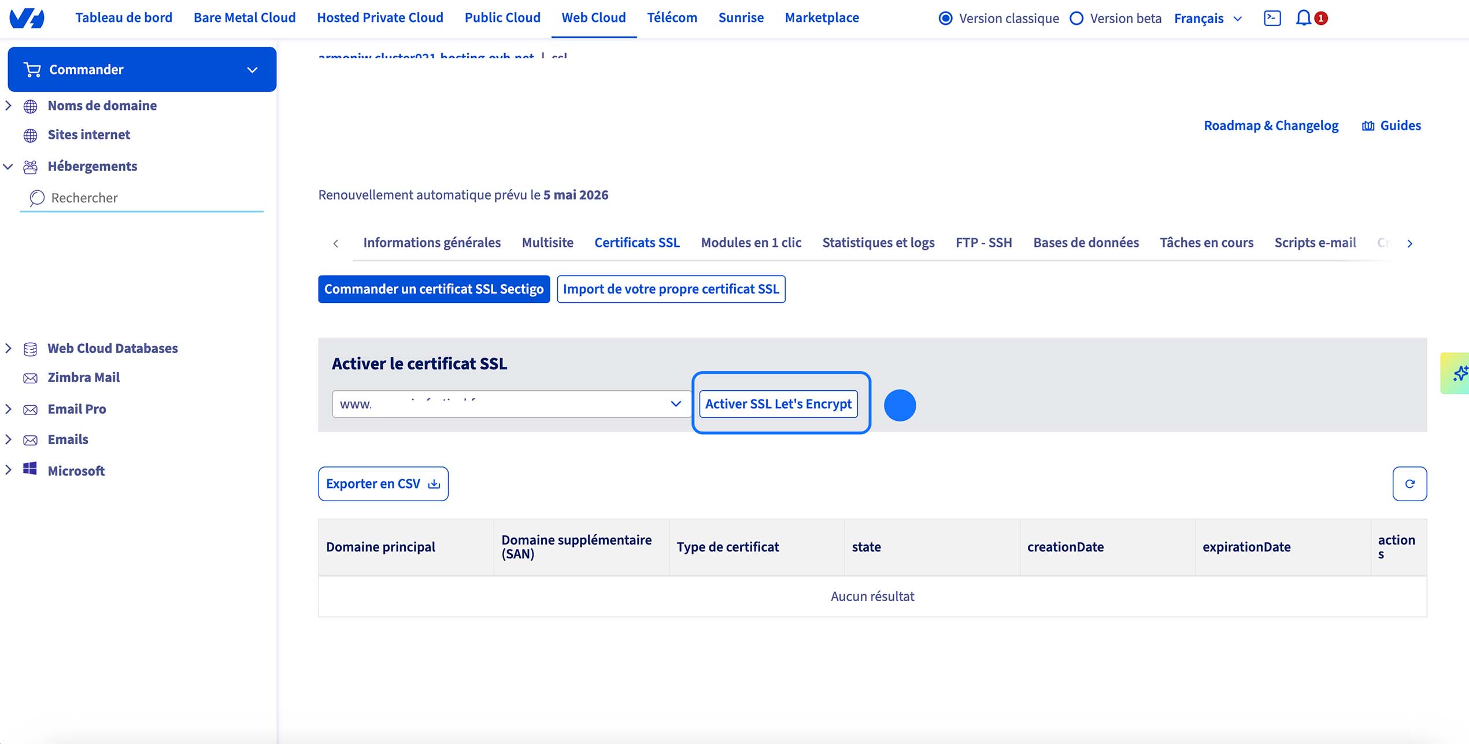Open the sparkle assistant on the right edge
The width and height of the screenshot is (1469, 744).
pos(1460,373)
